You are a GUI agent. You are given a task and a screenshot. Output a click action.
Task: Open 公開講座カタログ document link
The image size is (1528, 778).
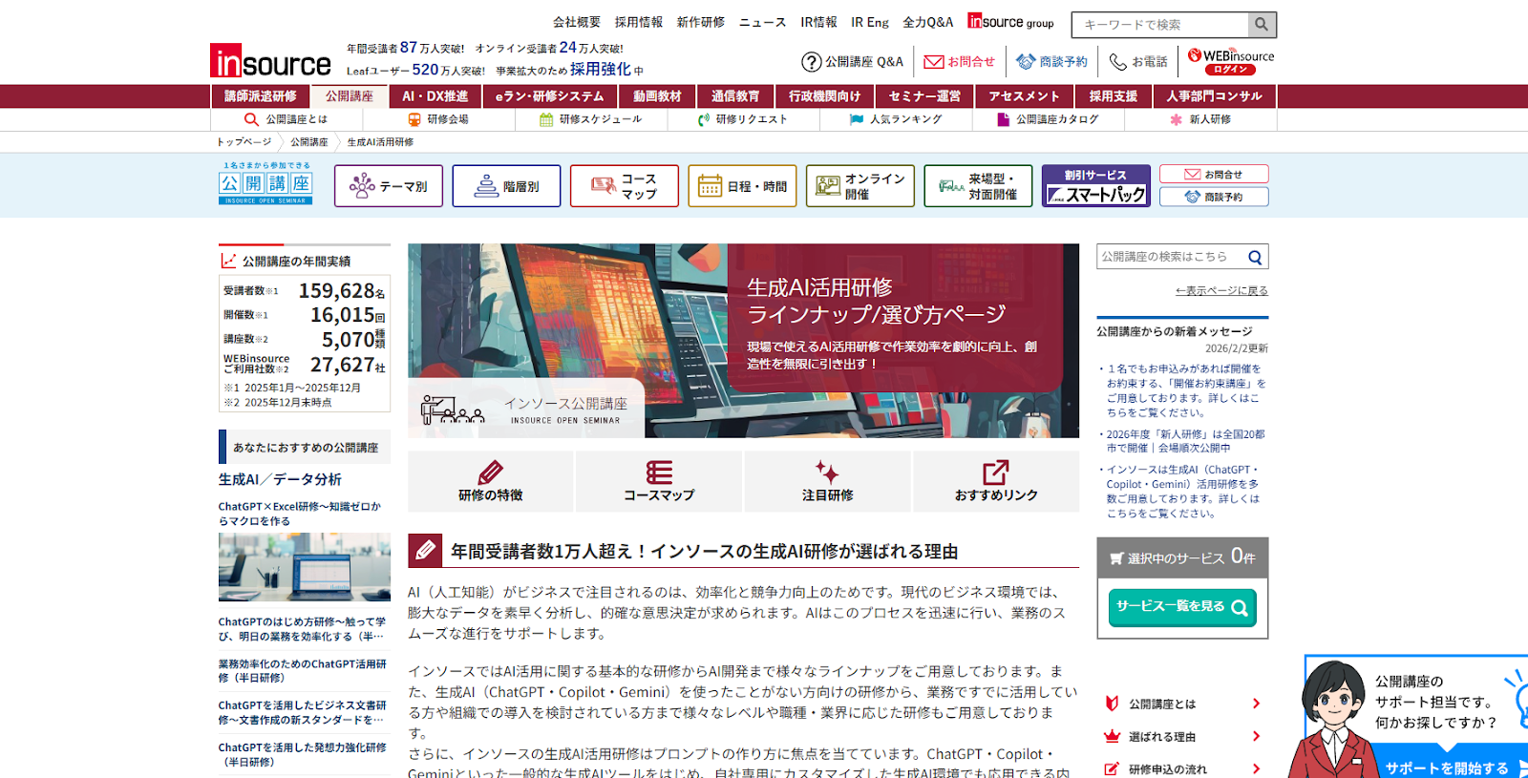(x=1048, y=119)
